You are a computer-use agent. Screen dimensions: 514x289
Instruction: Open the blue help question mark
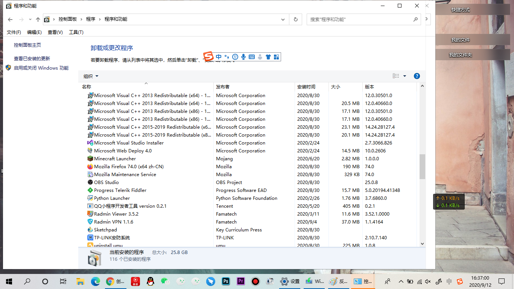[417, 76]
